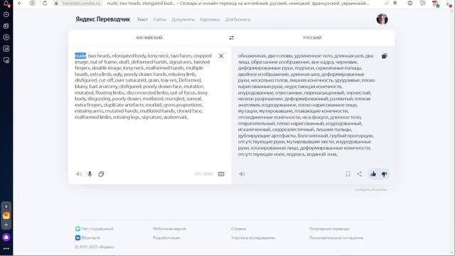Open the Пользовательское соглашение link
The width and height of the screenshot is (455, 256).
pos(336,238)
